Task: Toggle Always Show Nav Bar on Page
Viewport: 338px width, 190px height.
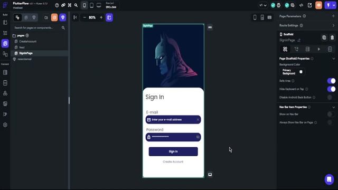Action: [x=331, y=122]
